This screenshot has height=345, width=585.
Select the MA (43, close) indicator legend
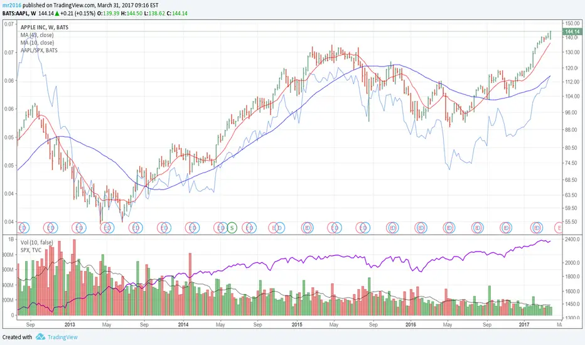37,35
